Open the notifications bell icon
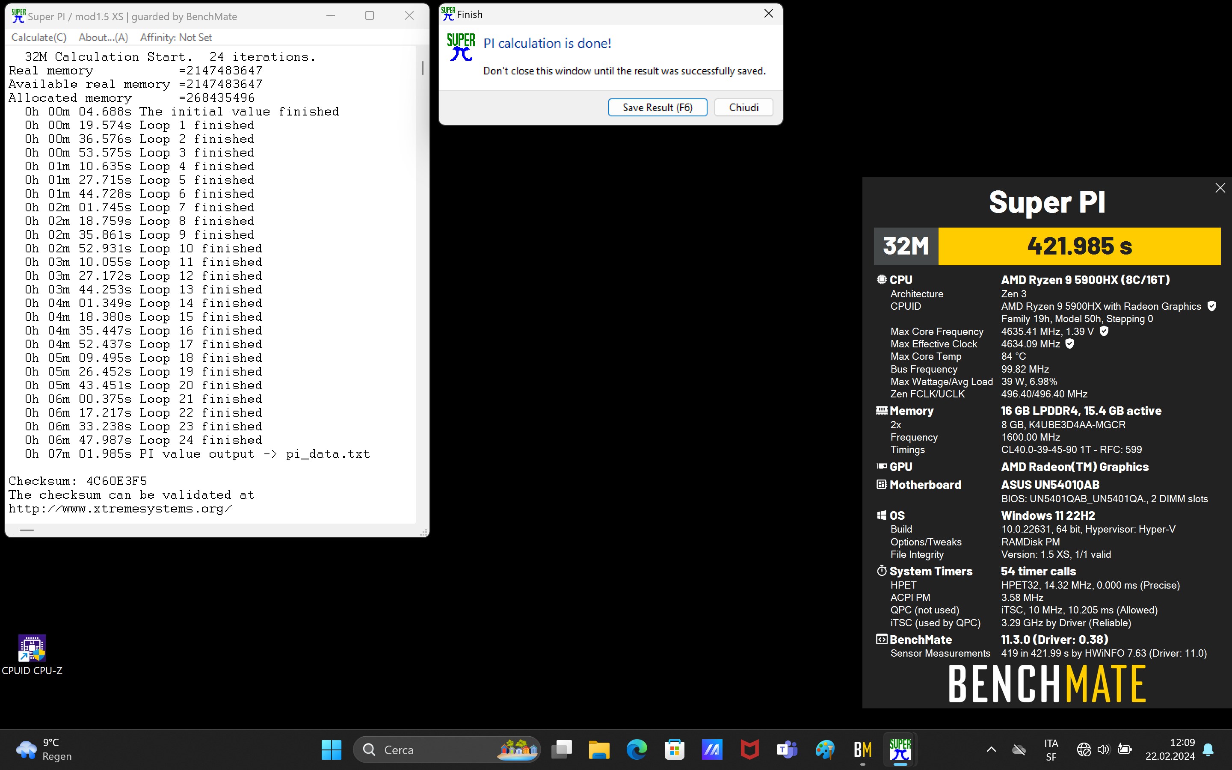Image resolution: width=1232 pixels, height=770 pixels. (1208, 749)
